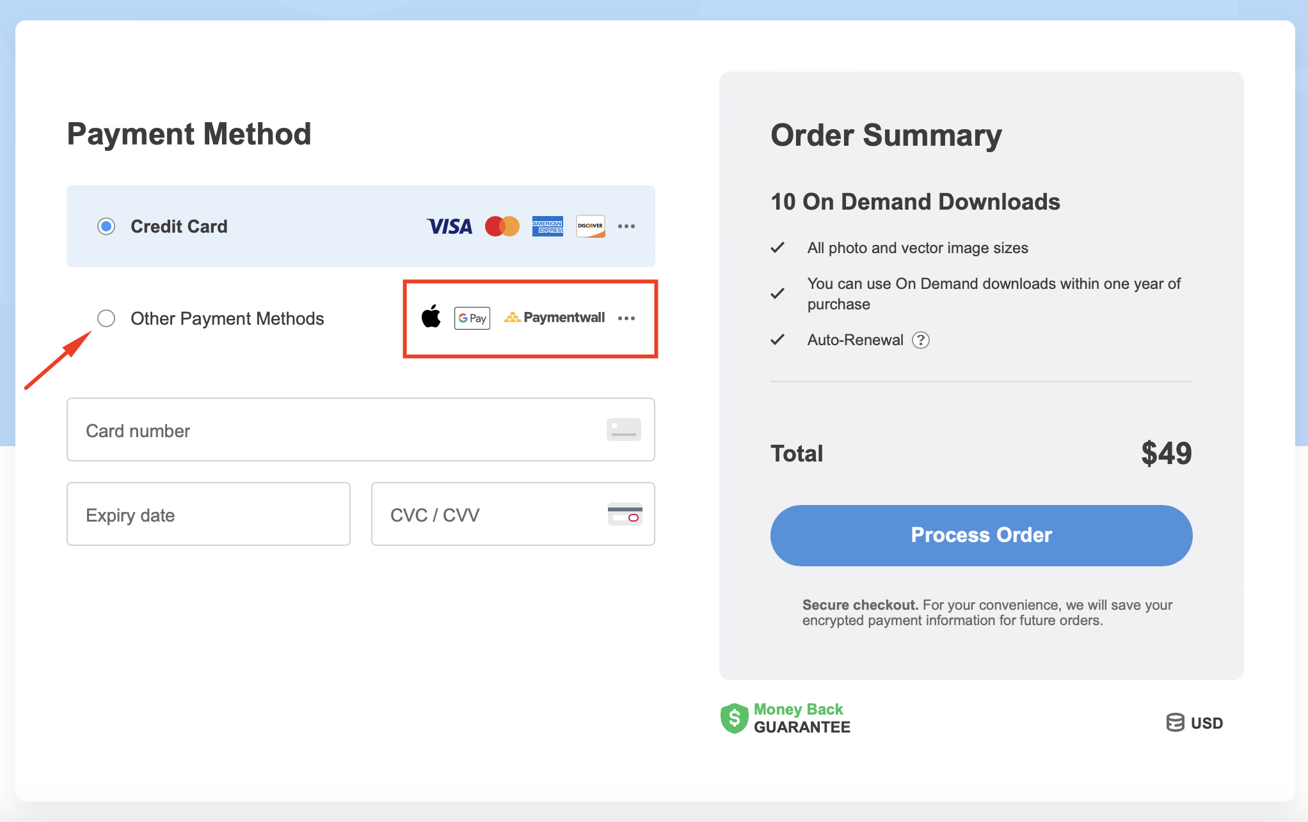Click the Money Back Guarantee shield icon
Image resolution: width=1308 pixels, height=822 pixels.
733,718
